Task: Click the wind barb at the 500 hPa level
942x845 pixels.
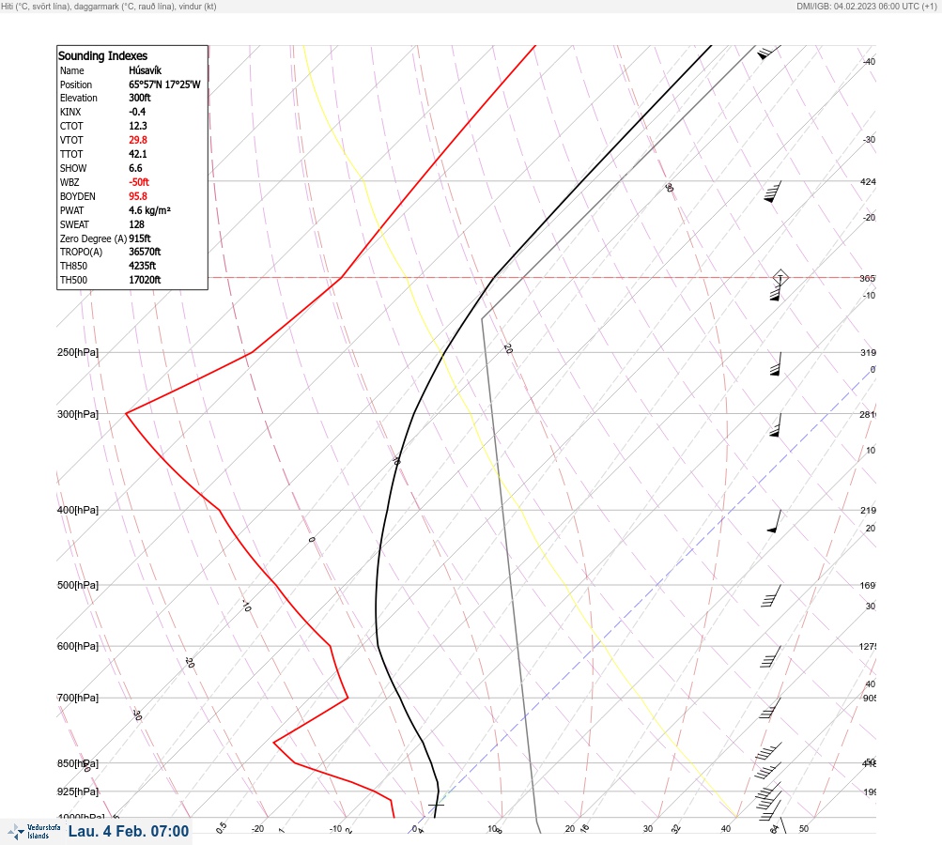Action: click(x=771, y=596)
